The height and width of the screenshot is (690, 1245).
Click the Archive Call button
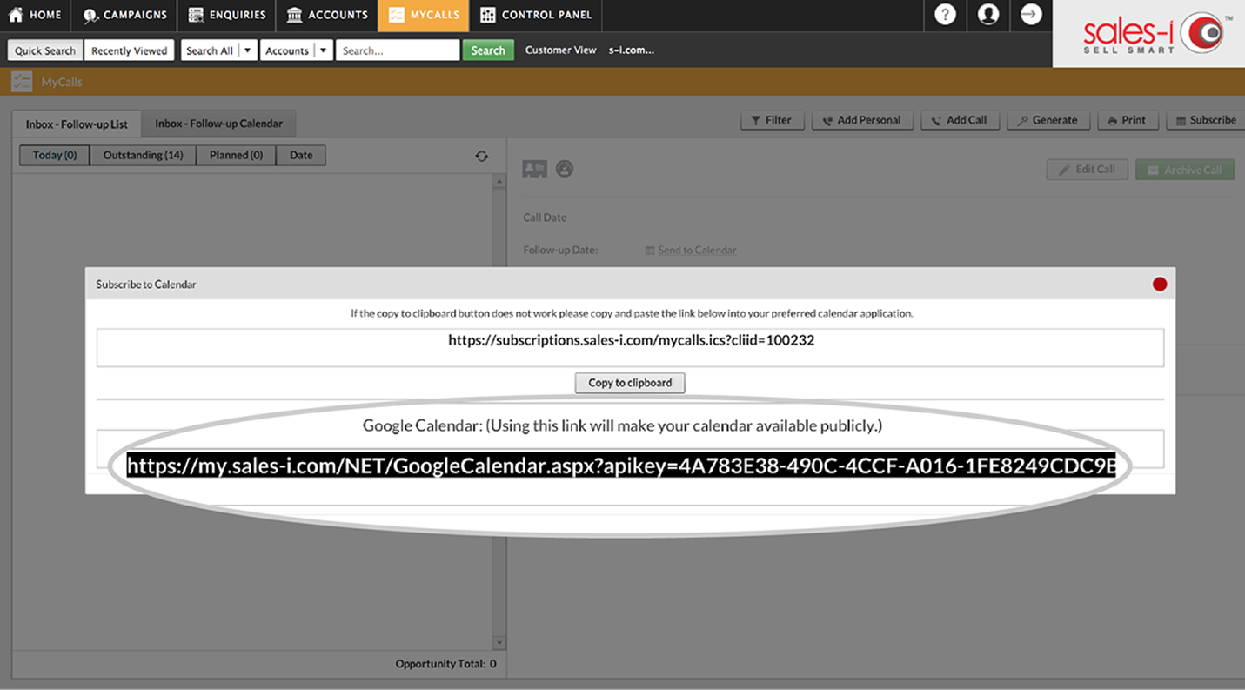(1185, 170)
